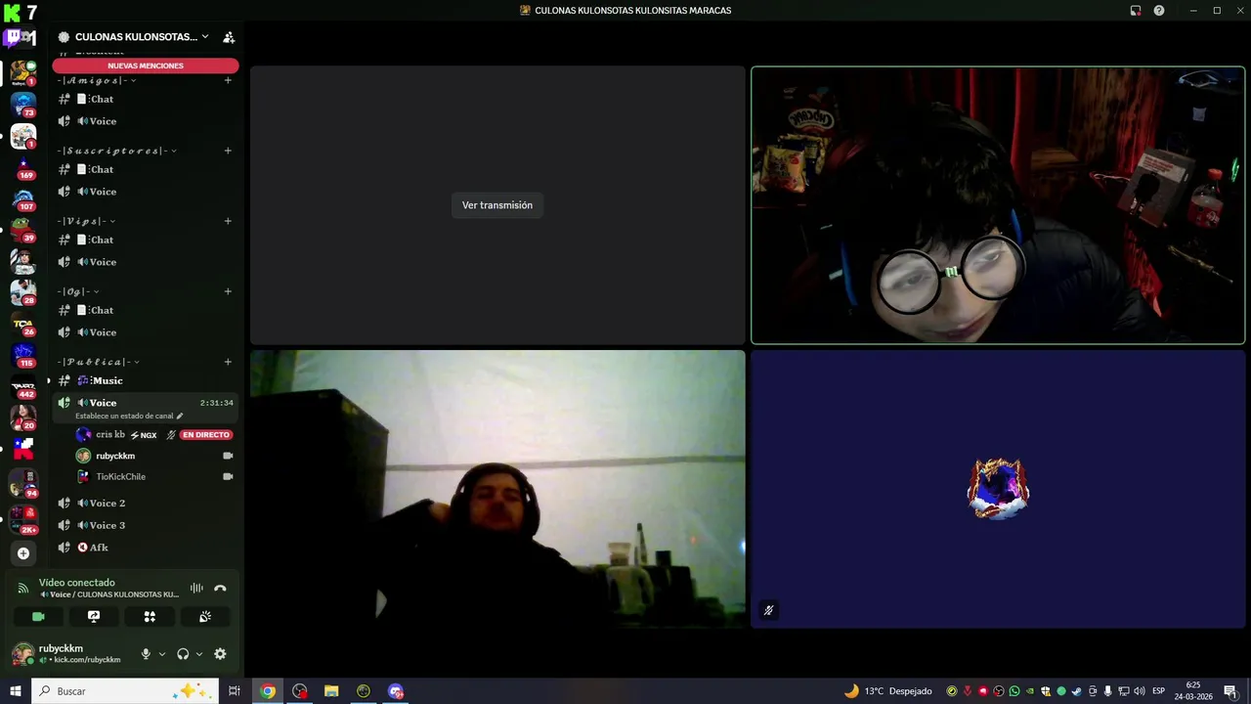Add a channel to the Publica category

click(228, 362)
